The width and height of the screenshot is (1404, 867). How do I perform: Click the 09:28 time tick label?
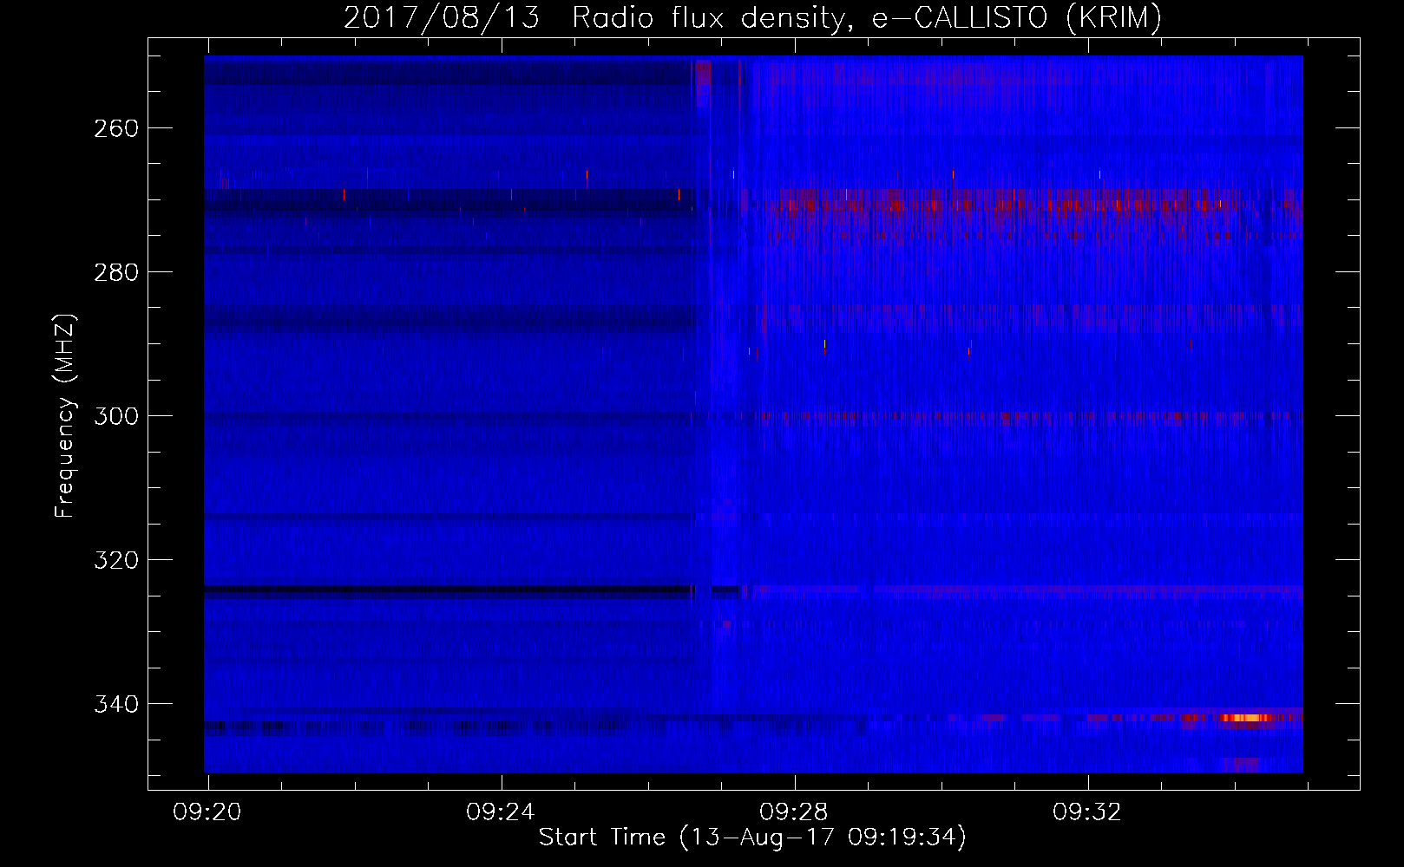[x=794, y=812]
